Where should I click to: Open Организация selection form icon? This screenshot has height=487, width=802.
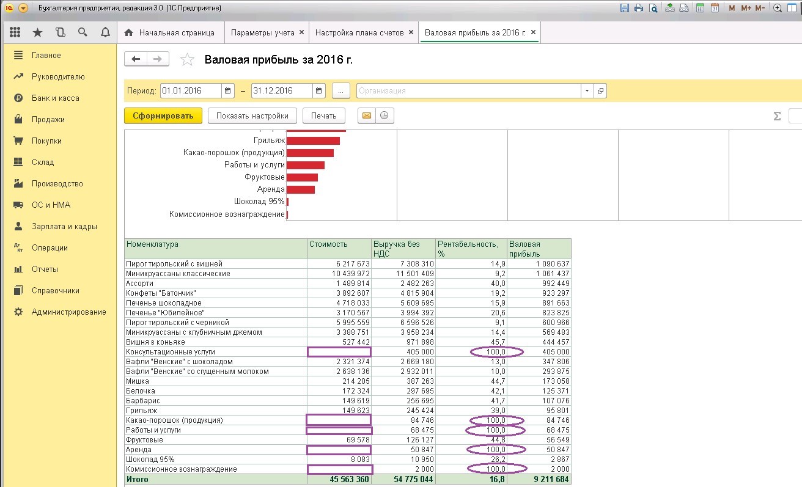600,90
